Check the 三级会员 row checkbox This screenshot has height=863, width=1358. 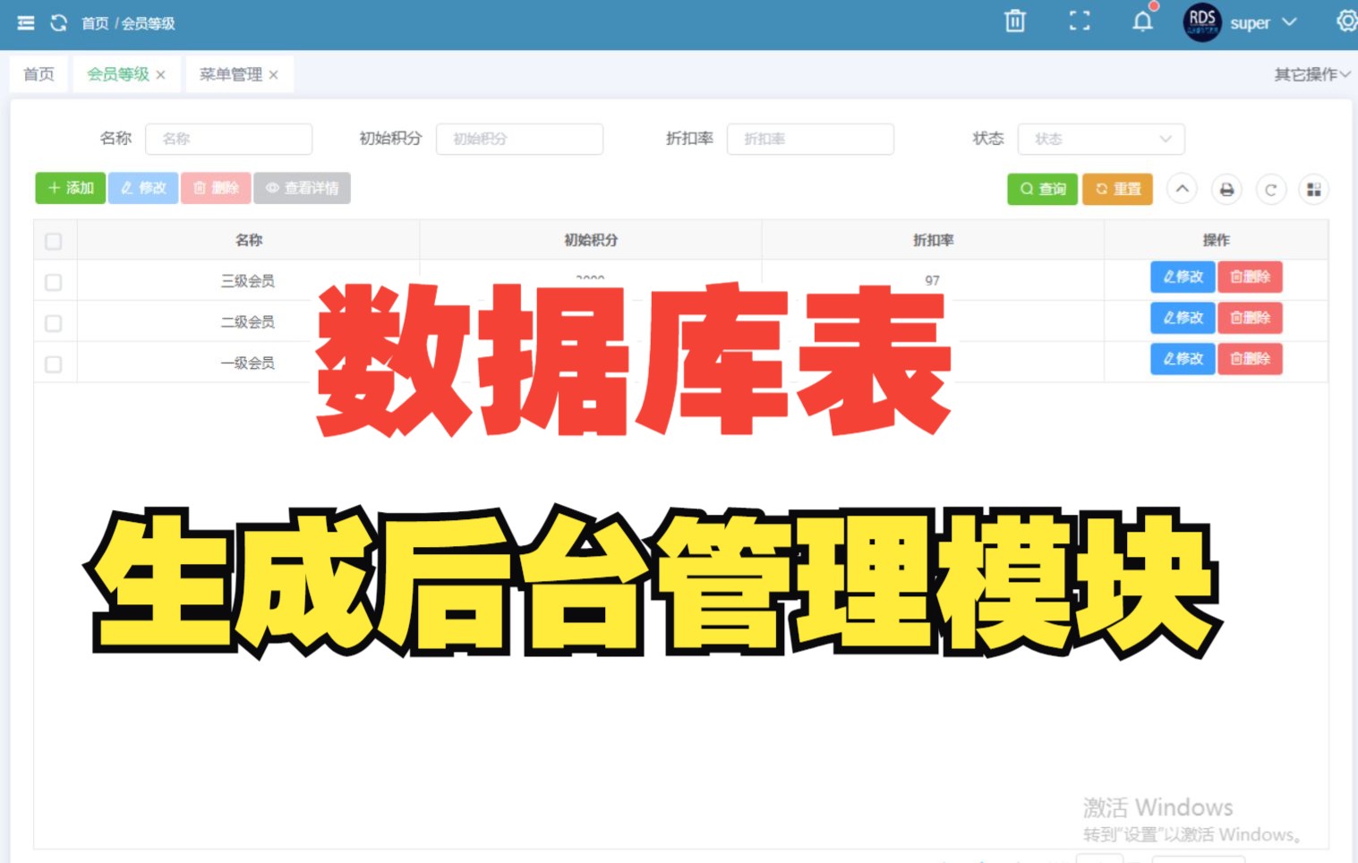pos(54,282)
